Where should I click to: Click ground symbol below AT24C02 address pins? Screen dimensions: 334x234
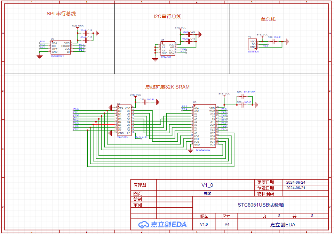point(155,59)
